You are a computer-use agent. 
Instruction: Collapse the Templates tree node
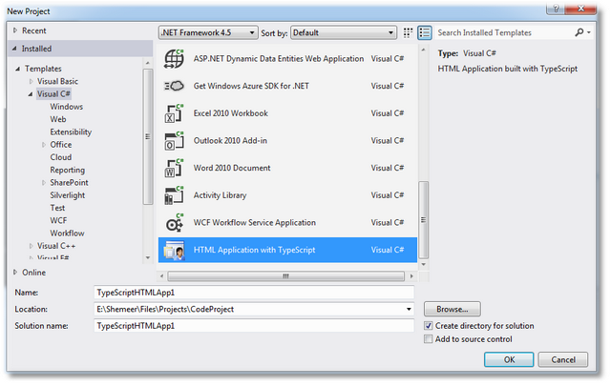pyautogui.click(x=17, y=69)
